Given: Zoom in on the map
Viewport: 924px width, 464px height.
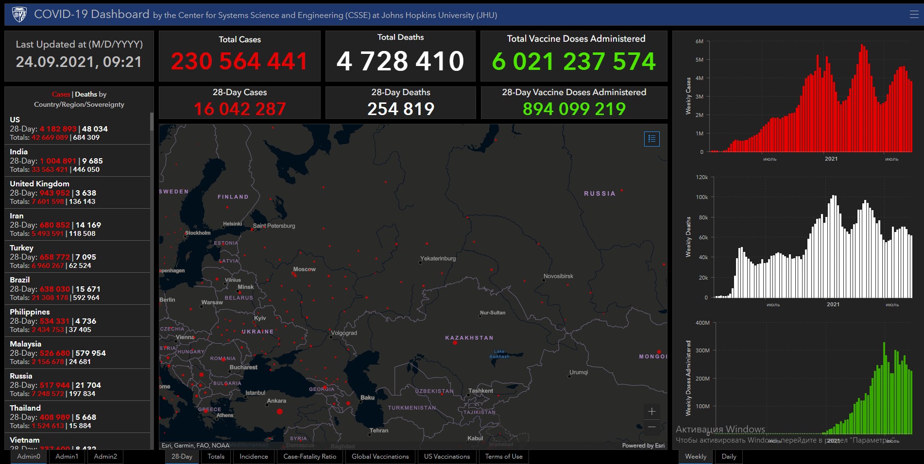Looking at the screenshot, I should 651,412.
